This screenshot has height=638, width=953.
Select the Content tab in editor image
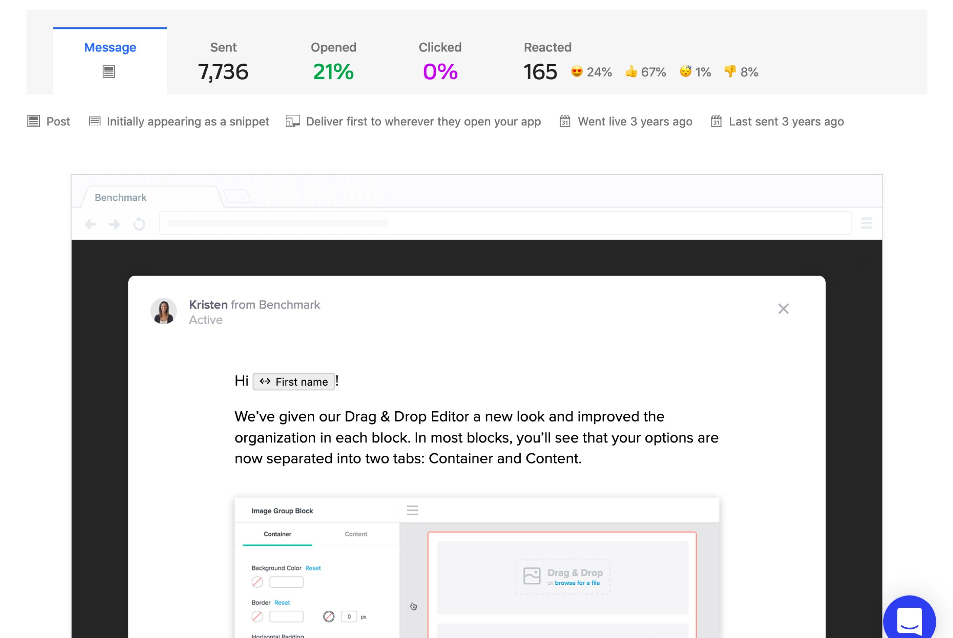pyautogui.click(x=356, y=534)
